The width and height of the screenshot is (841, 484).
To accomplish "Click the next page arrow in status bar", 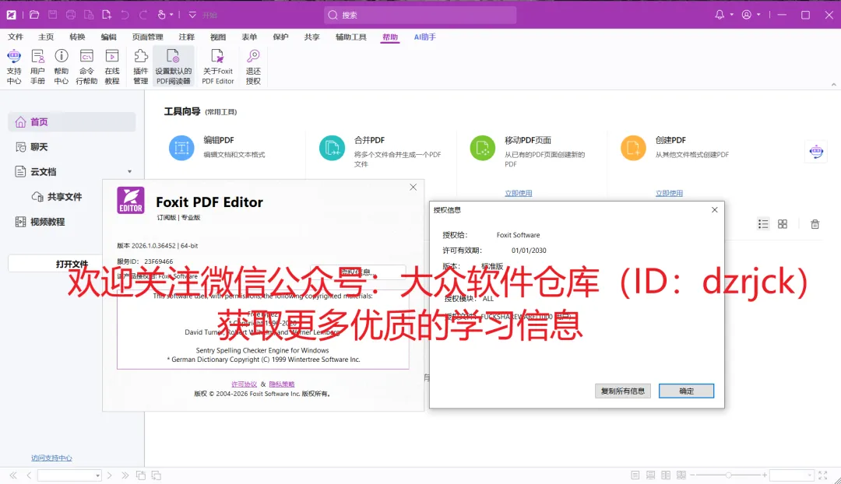I will (110, 475).
